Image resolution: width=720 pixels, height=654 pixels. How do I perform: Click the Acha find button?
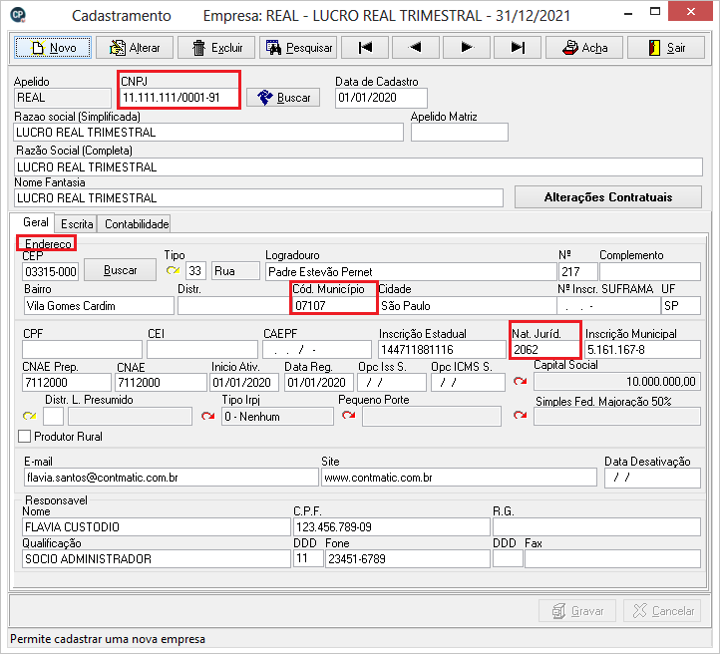[583, 48]
